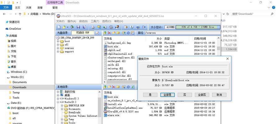The width and height of the screenshot is (276, 124).
Task: Open 操作(A) menu in UltraISO
Action: click(72, 21)
